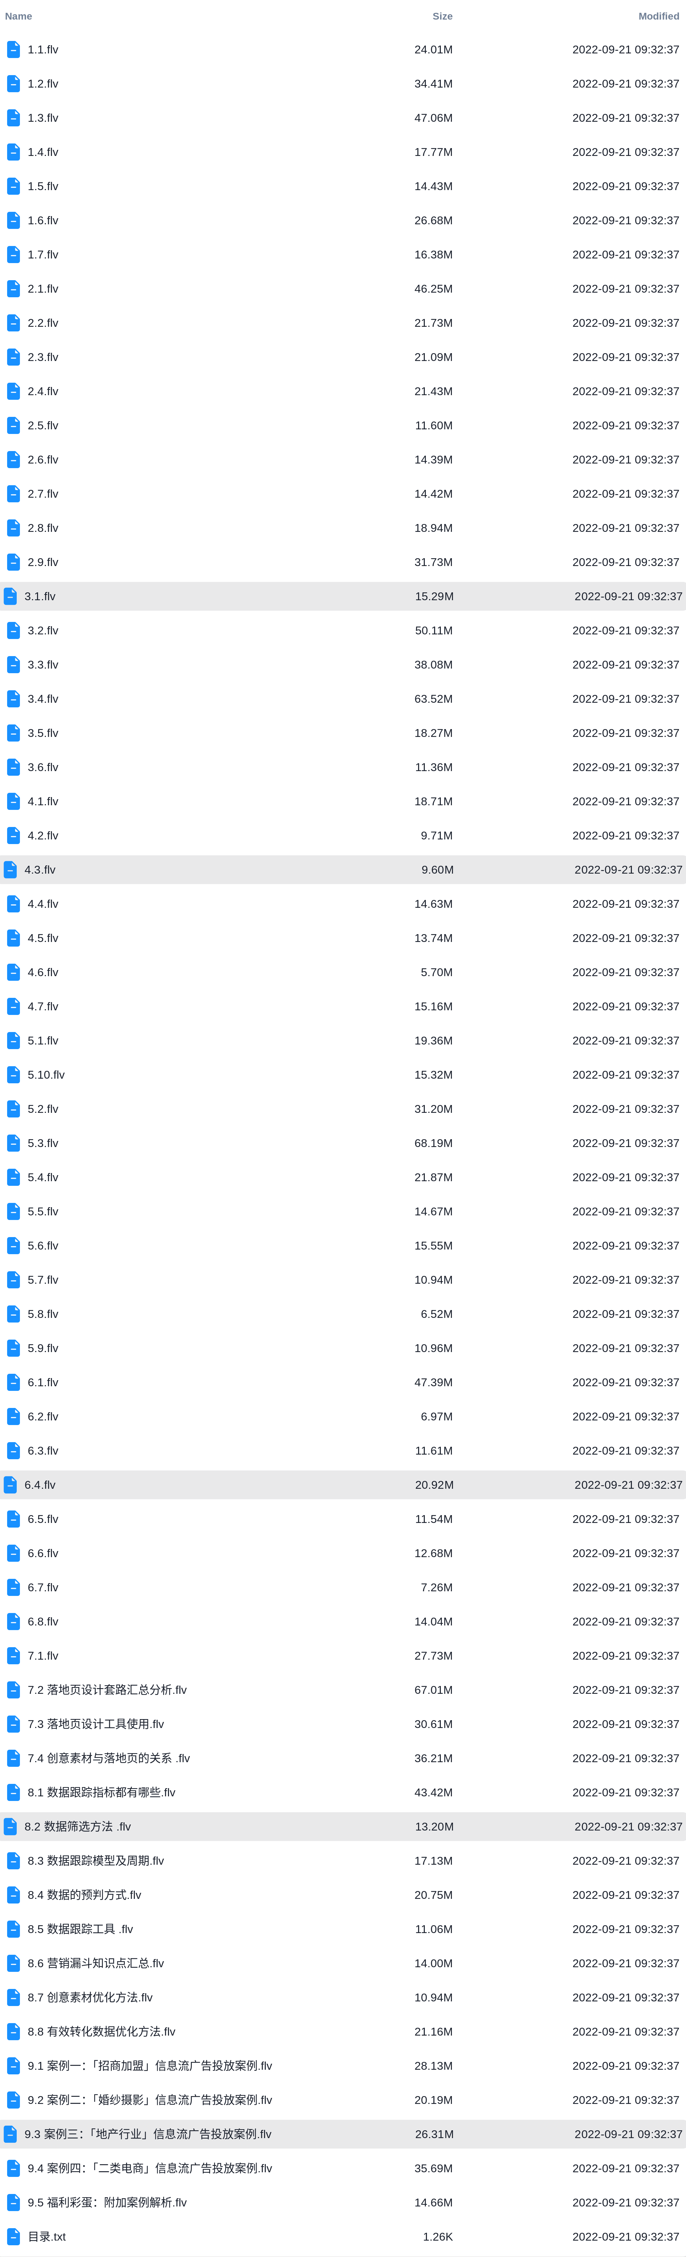Click the 47.39M size of 6.1.flv

[434, 1383]
